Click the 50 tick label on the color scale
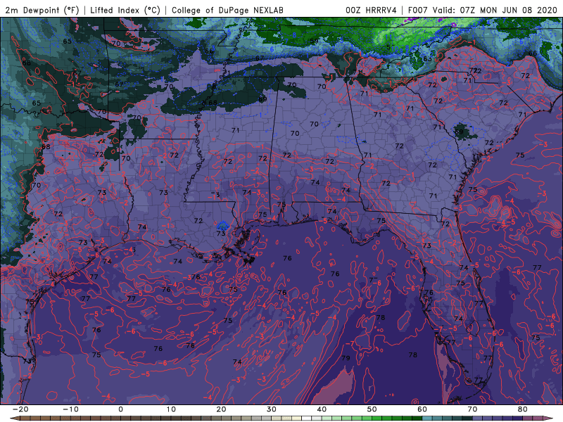 point(372,409)
